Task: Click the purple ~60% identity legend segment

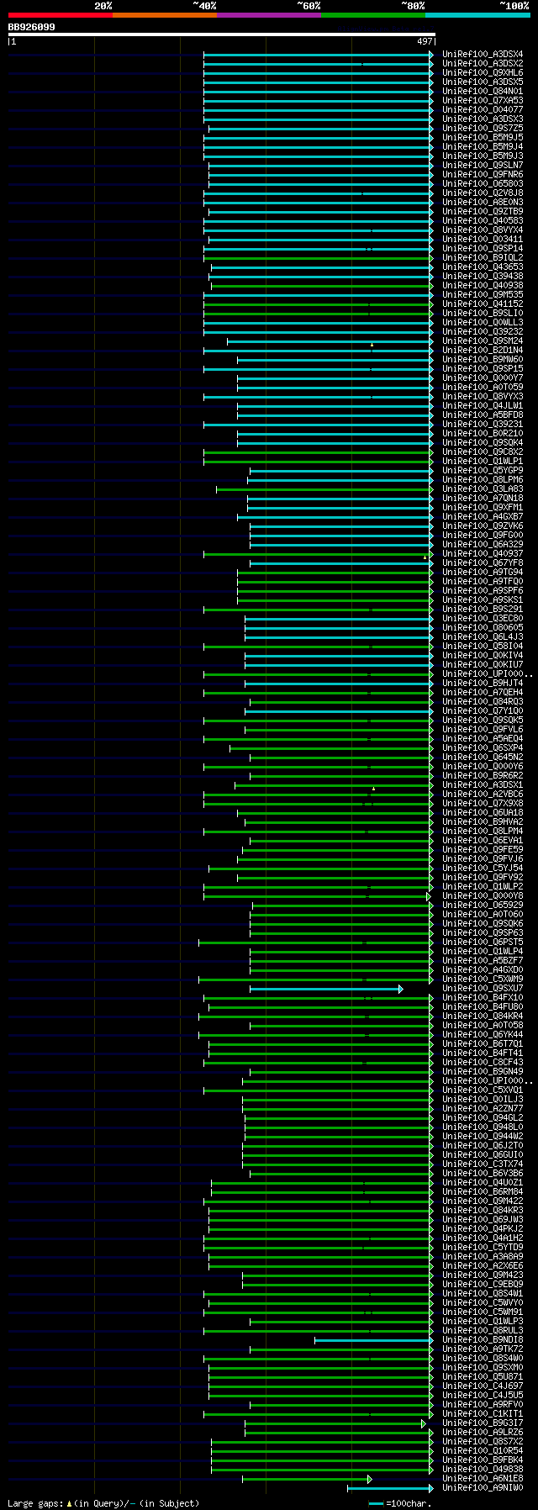Action: click(x=269, y=15)
